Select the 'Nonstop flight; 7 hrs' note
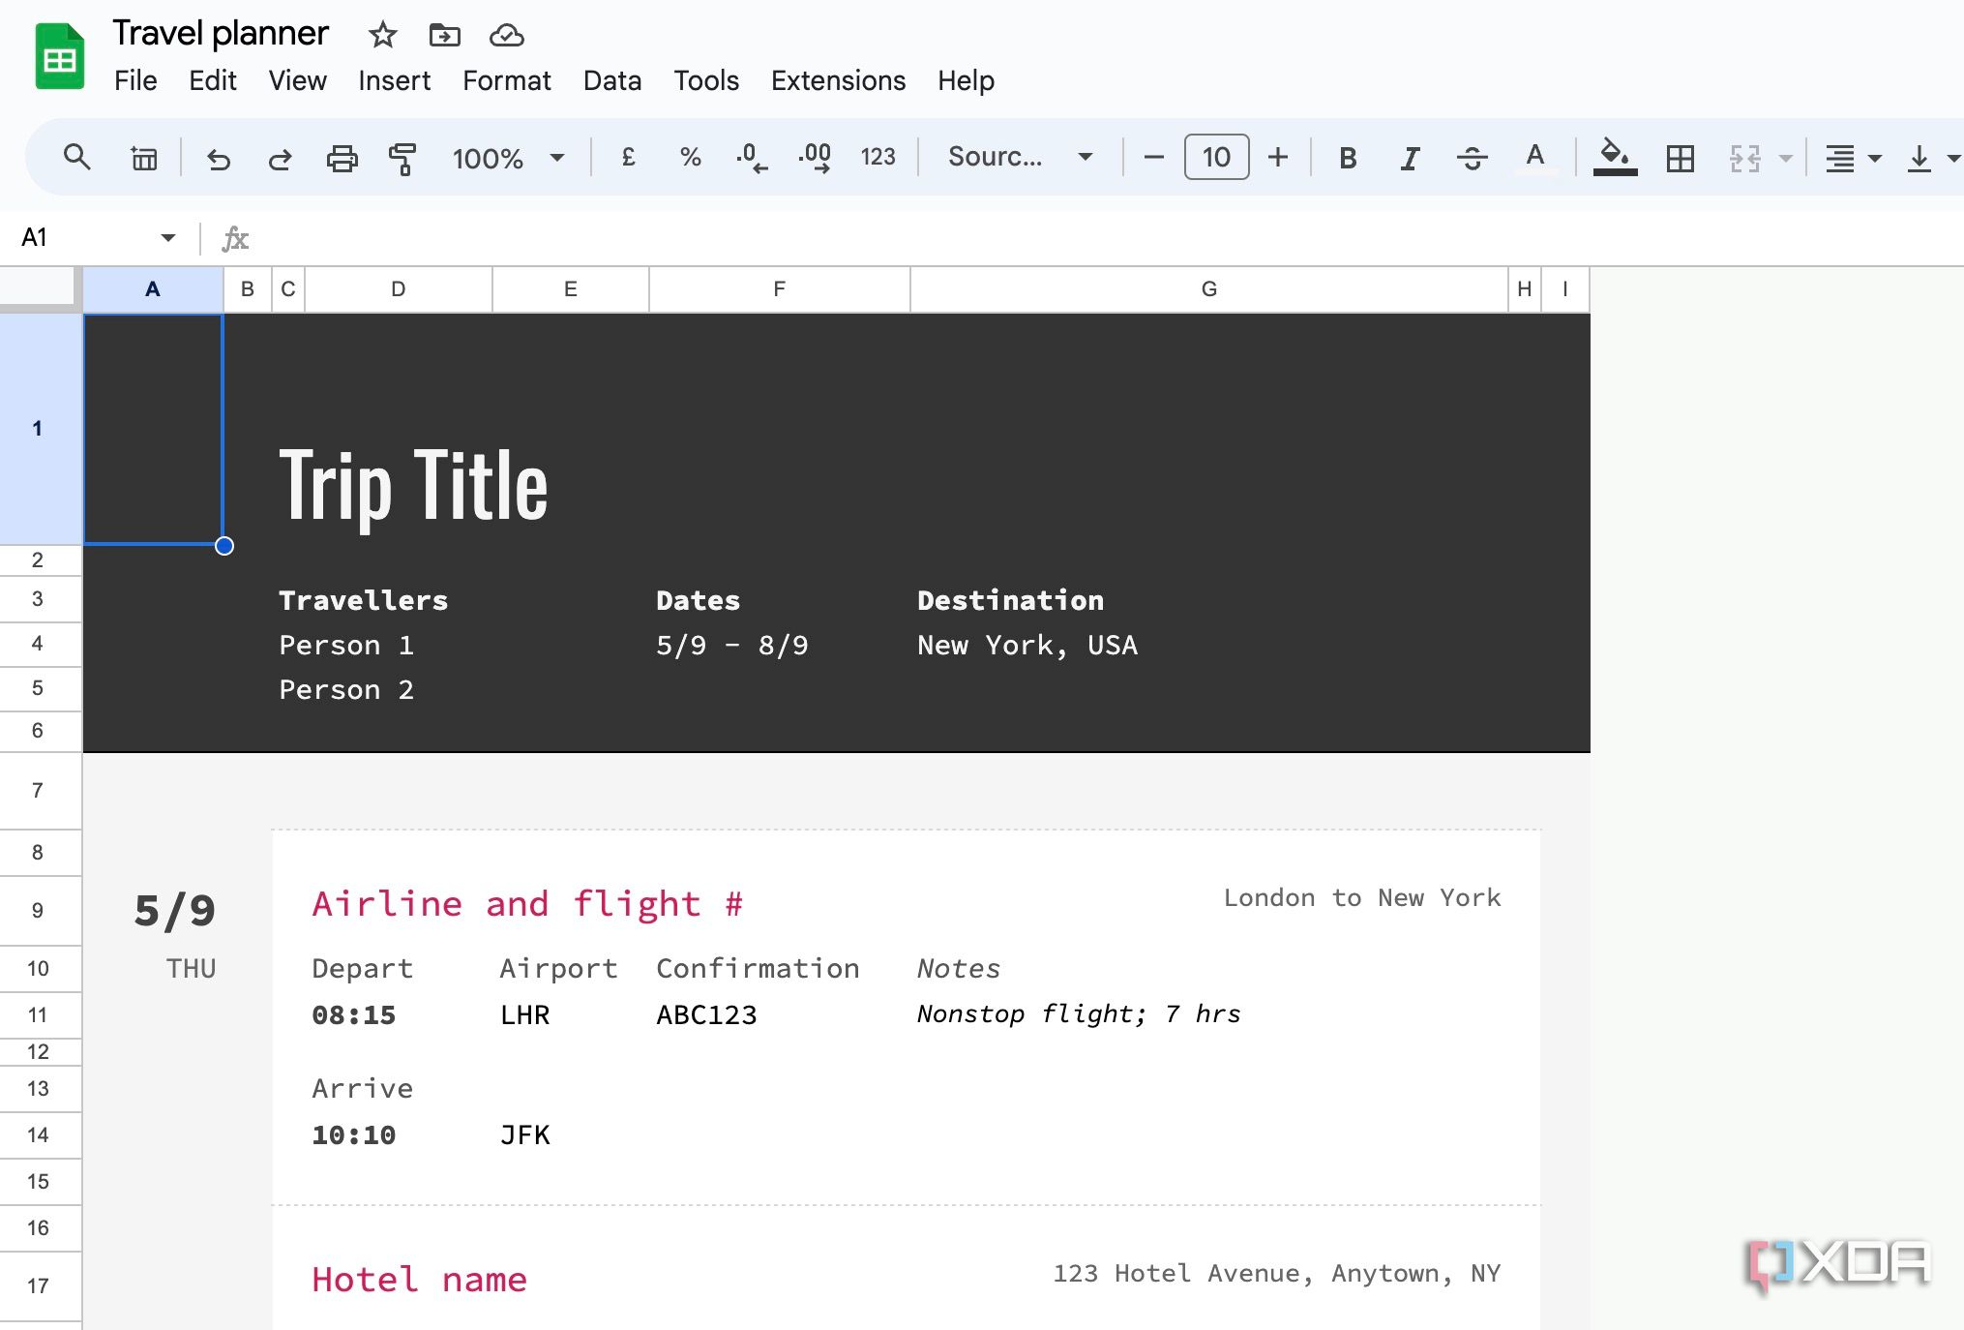The width and height of the screenshot is (1964, 1330). tap(1079, 1014)
